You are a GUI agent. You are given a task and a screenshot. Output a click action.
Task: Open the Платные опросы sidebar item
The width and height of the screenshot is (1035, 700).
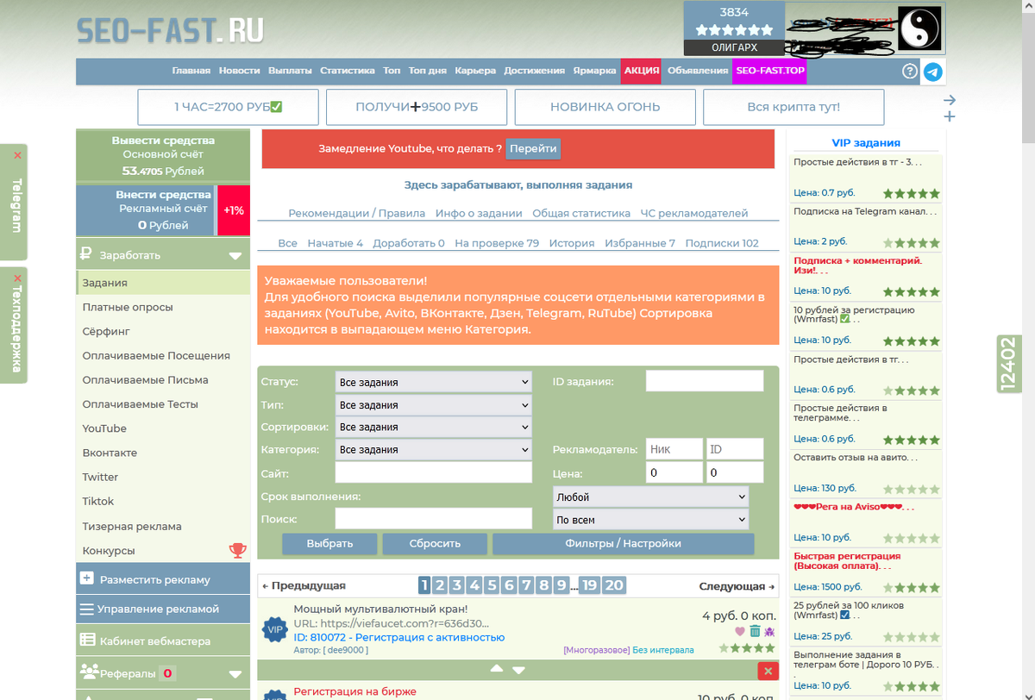tap(128, 307)
